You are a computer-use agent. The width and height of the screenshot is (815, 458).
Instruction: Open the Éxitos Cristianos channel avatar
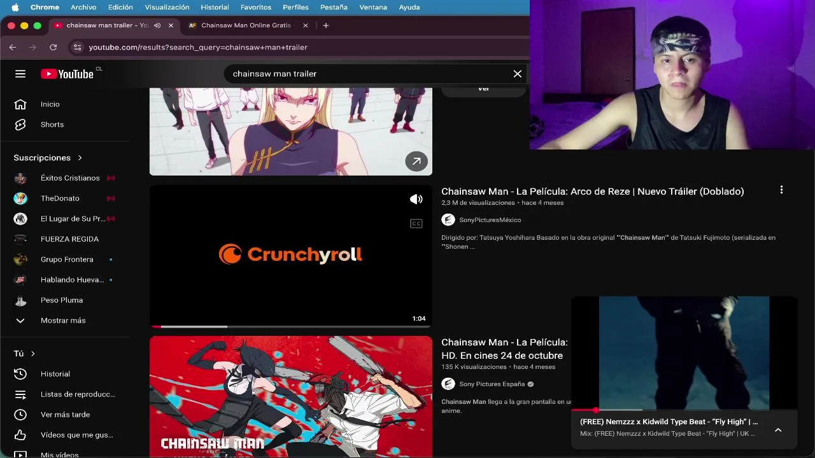coord(20,178)
